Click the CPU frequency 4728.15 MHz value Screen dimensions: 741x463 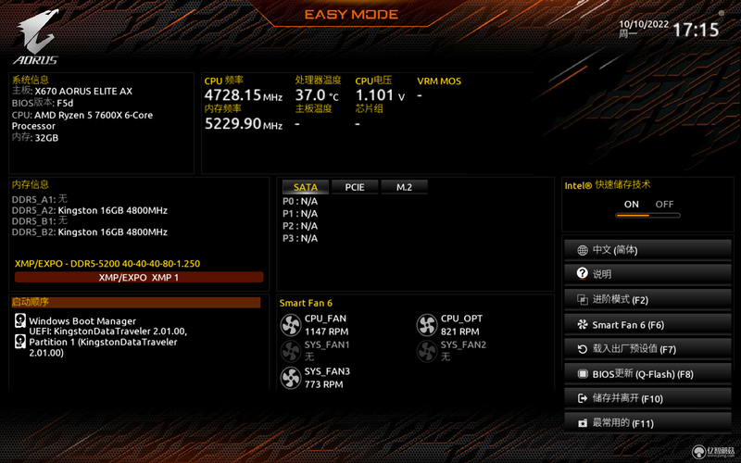(x=244, y=95)
